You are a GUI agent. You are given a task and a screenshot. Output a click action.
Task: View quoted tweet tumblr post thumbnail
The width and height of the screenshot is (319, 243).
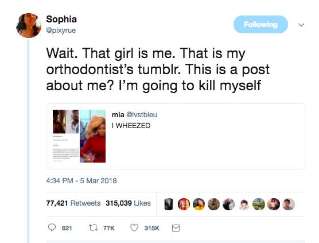pyautogui.click(x=66, y=136)
